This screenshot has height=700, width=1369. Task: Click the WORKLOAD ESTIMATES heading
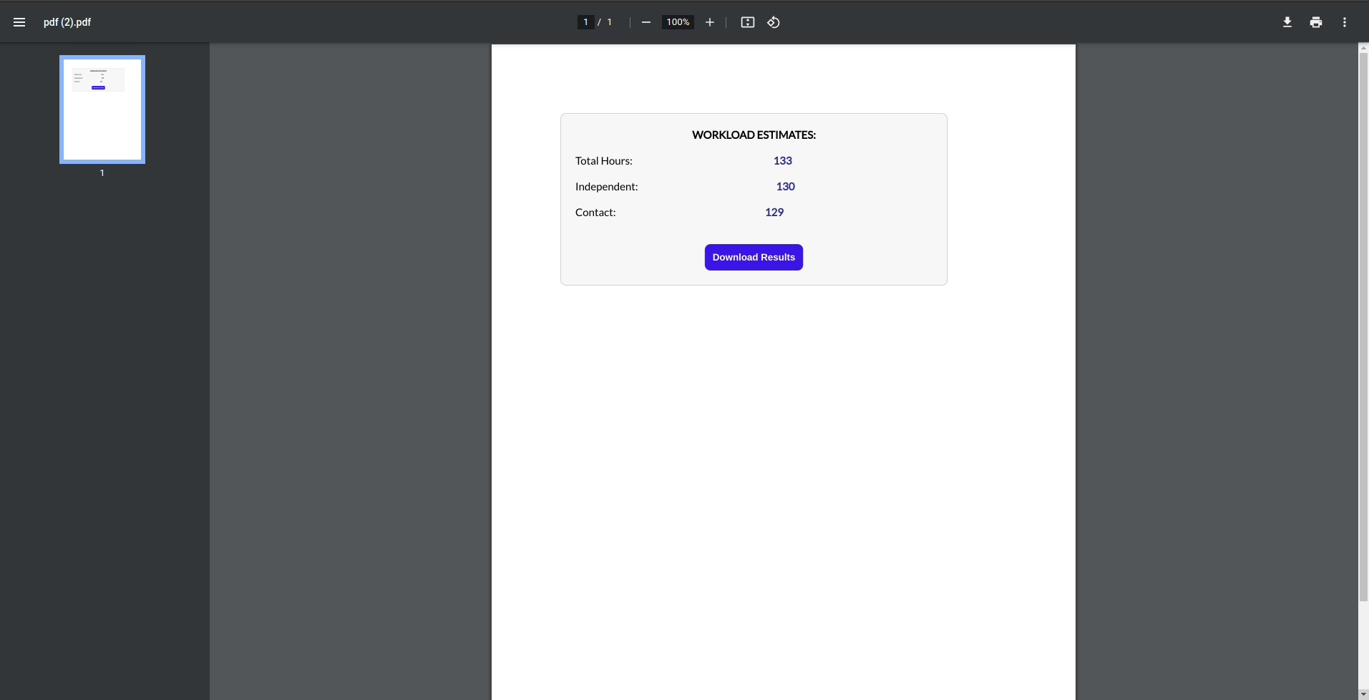pyautogui.click(x=754, y=135)
